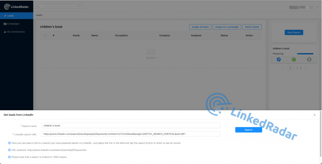
Task: Click the Assign all leads button
Action: (200, 27)
